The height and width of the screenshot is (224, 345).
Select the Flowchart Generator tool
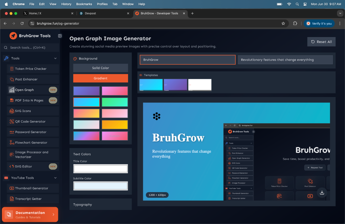(32, 142)
